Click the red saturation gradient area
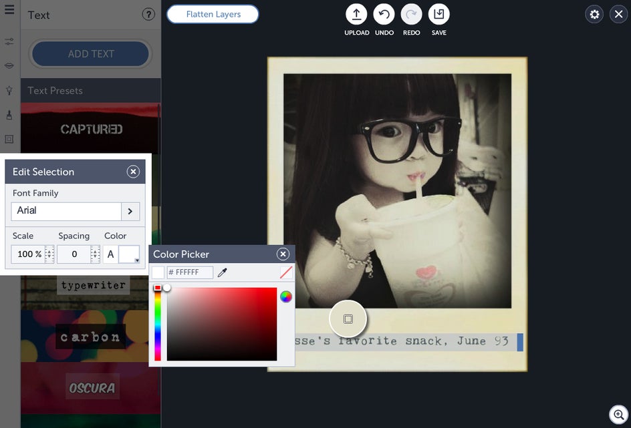This screenshot has width=631, height=428. pos(222,324)
